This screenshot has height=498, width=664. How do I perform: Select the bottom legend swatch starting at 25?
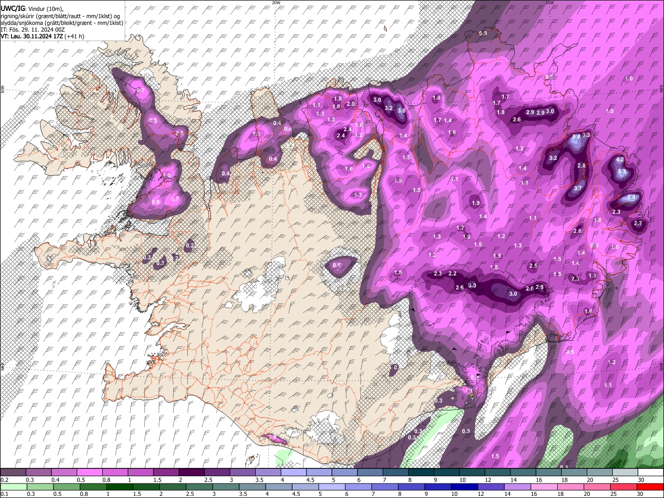pos(624,487)
